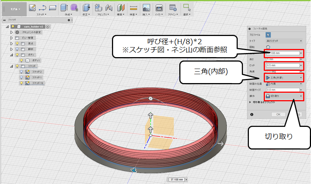Toggle visibility bulb of スケッチ2

(22, 72)
